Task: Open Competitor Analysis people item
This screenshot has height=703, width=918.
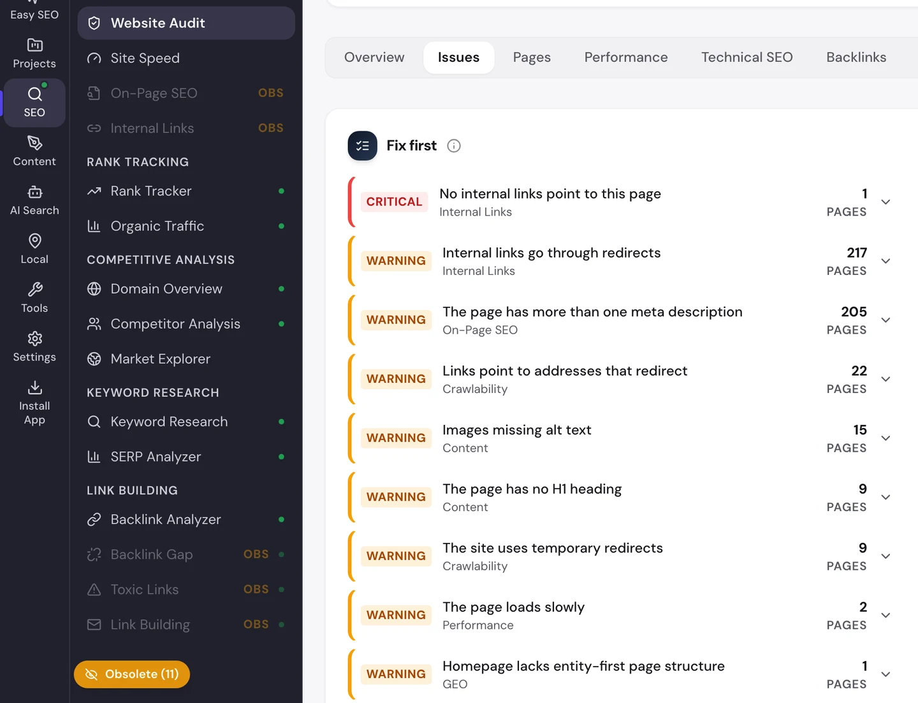Action: coord(186,324)
